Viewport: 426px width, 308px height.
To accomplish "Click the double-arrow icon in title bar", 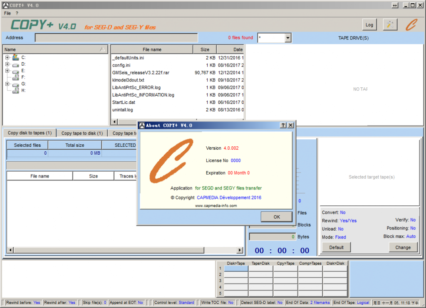I will 395,5.
